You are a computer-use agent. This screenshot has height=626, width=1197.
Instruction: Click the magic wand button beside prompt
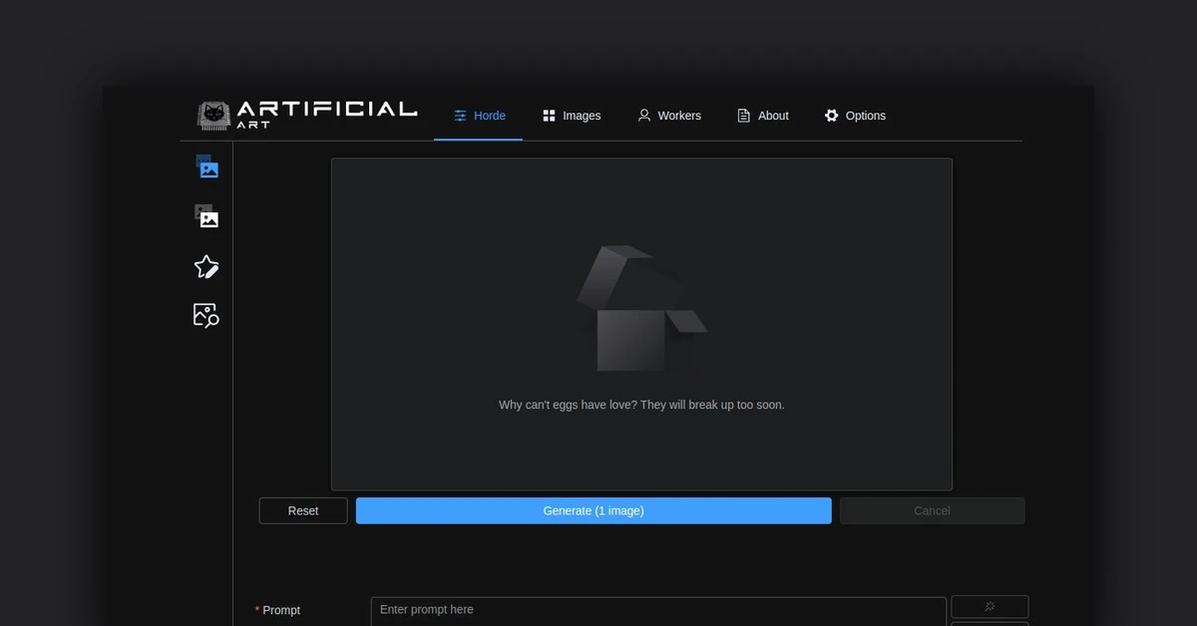pos(989,606)
